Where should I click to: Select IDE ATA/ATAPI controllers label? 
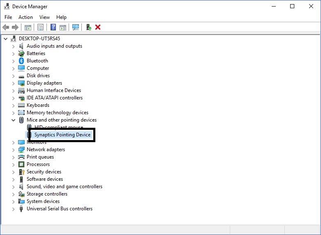click(x=55, y=98)
